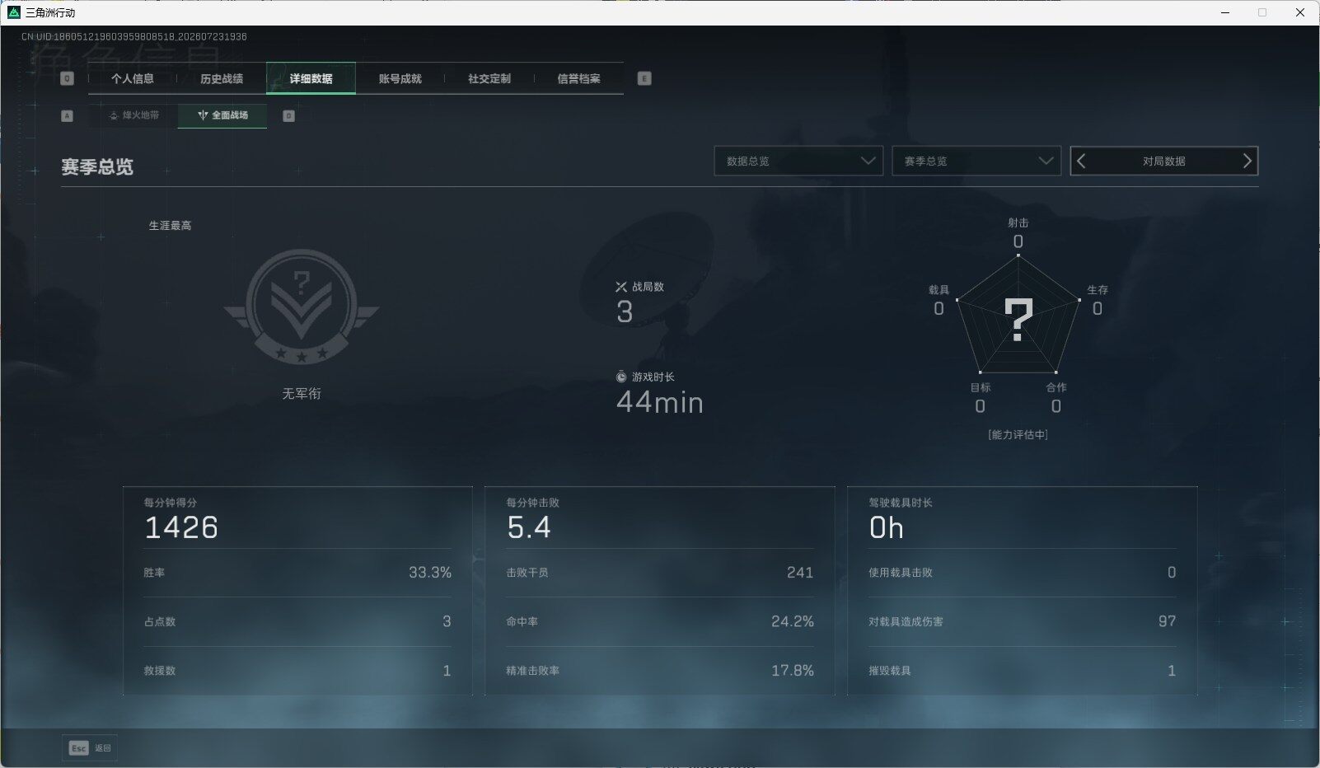Minimize the 三角洲行动 window
This screenshot has height=768, width=1320.
click(1225, 12)
